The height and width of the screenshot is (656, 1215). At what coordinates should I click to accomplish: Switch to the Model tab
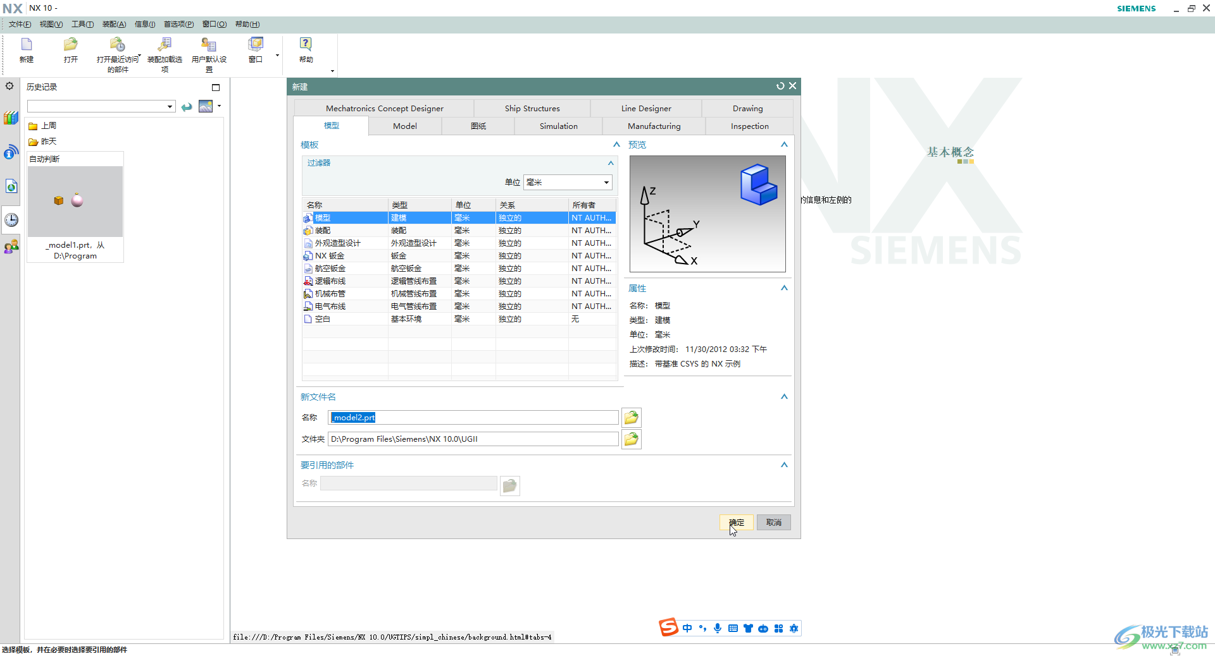405,126
